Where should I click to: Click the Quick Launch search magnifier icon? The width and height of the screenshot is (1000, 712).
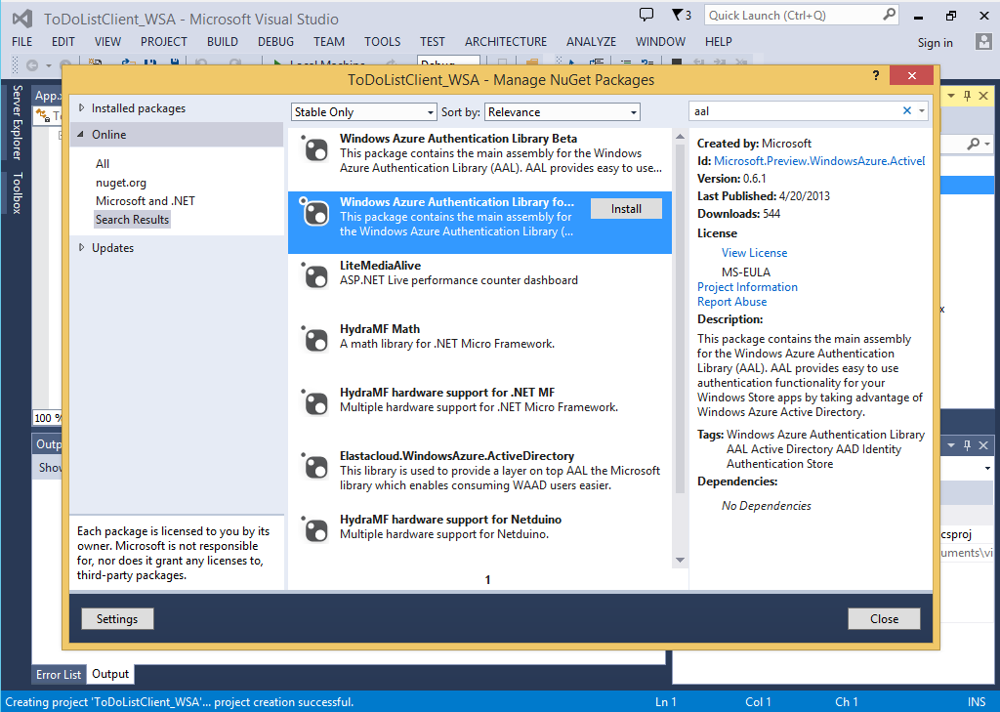(x=889, y=15)
